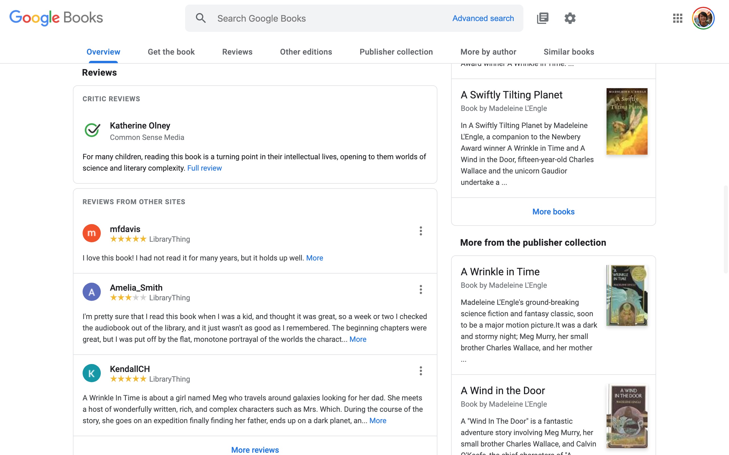This screenshot has width=729, height=455.
Task: Click mfdavis's avatar circle
Action: click(92, 233)
